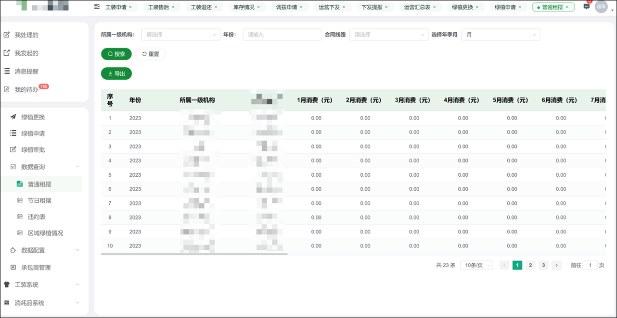Expand the 工装系统 section
This screenshot has height=318, width=617.
77,285
